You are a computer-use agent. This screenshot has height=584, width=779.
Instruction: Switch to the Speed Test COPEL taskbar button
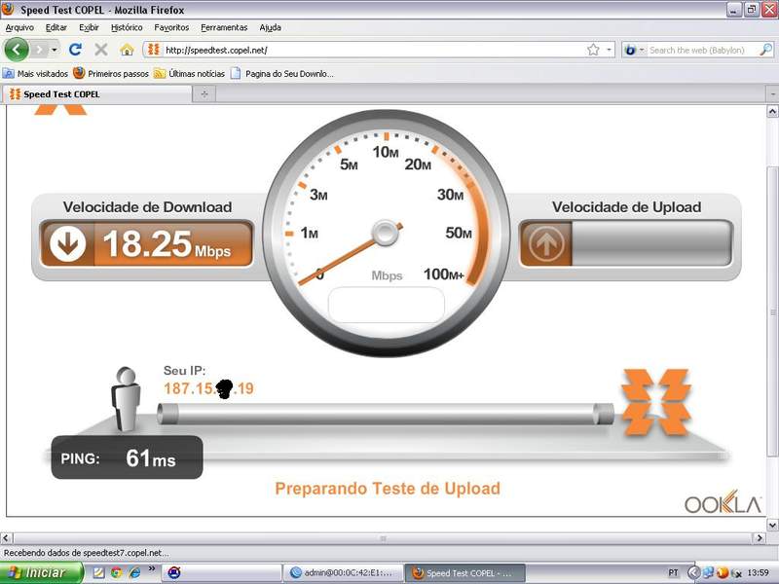464,573
